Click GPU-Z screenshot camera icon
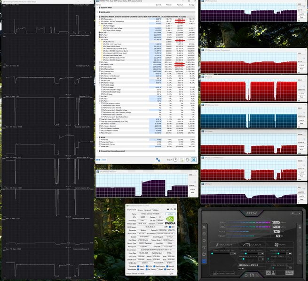The height and width of the screenshot is (281, 308). [x=168, y=209]
